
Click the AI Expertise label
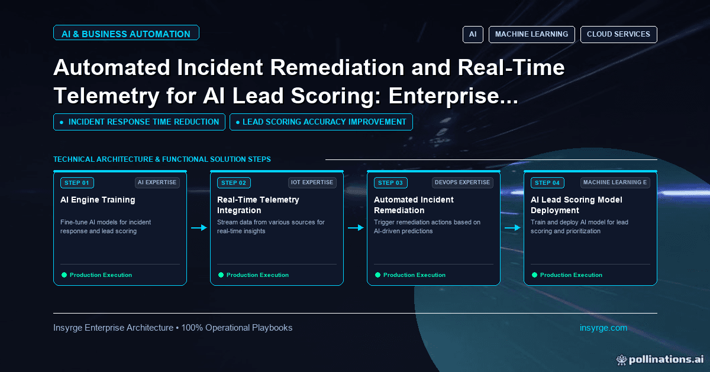pyautogui.click(x=157, y=182)
